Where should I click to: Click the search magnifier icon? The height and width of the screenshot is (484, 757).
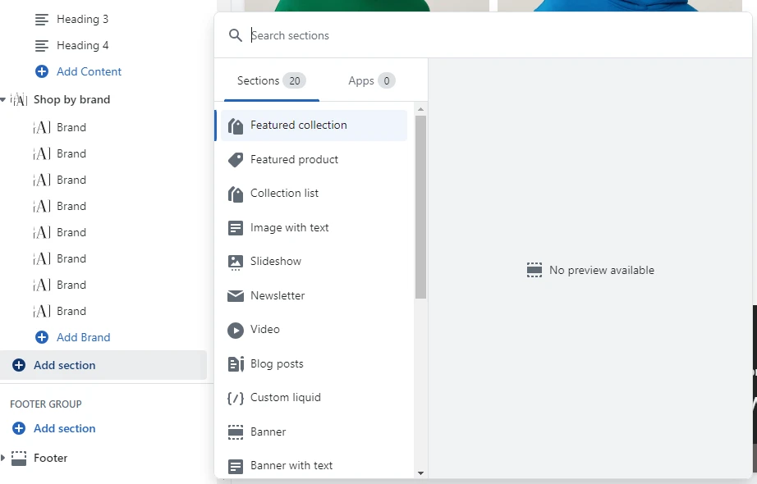pyautogui.click(x=235, y=35)
